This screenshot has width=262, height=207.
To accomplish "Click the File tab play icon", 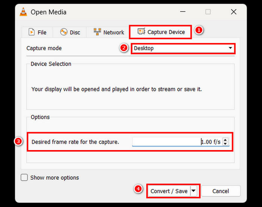I will pos(32,32).
